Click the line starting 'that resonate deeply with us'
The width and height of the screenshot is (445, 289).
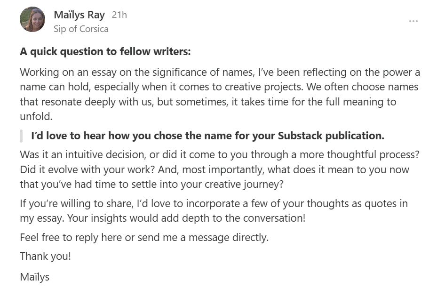pos(208,102)
